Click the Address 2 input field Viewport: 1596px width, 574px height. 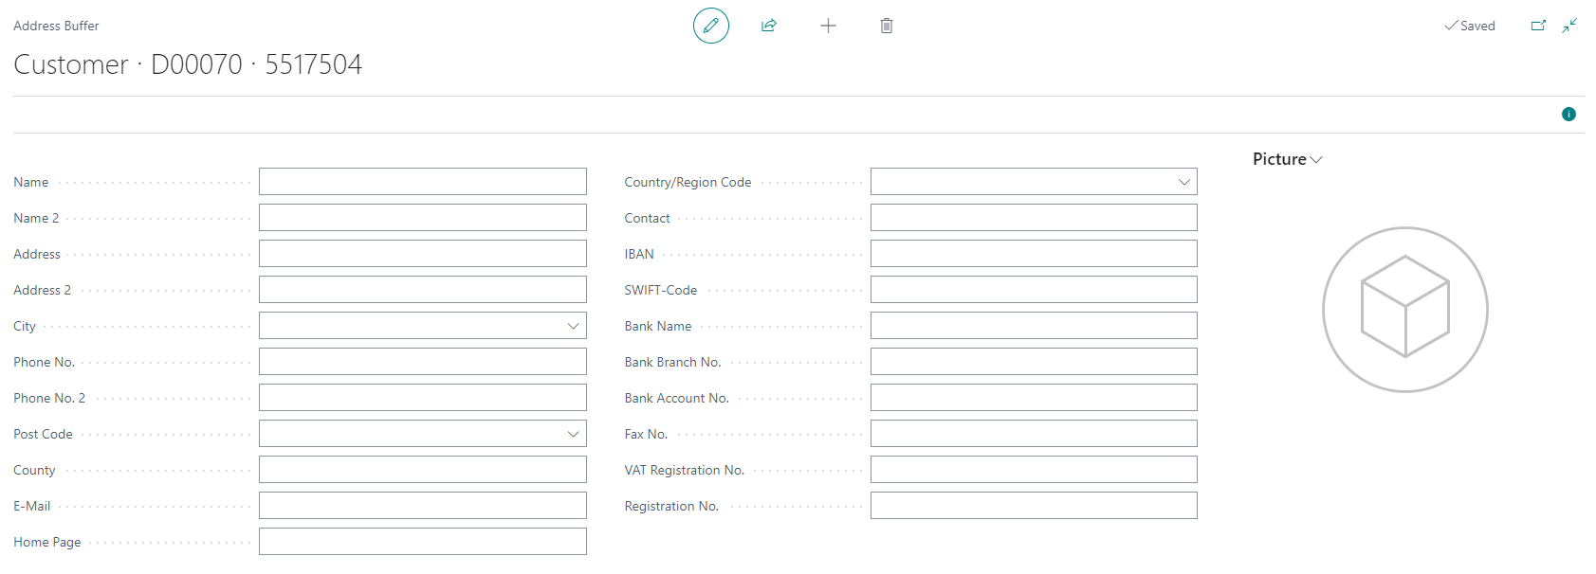[x=423, y=290]
